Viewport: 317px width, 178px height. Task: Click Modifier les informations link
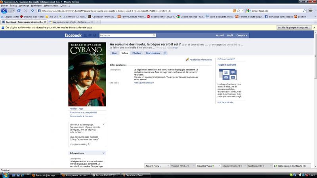click(x=200, y=59)
